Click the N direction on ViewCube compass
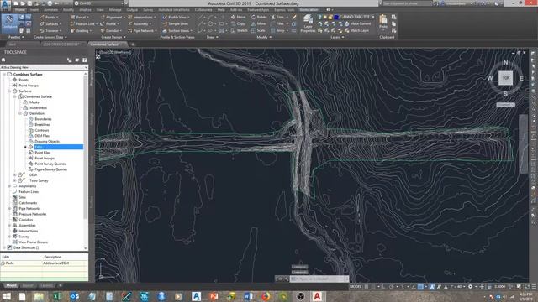Screen dimensions: 538x302 (x=505, y=63)
